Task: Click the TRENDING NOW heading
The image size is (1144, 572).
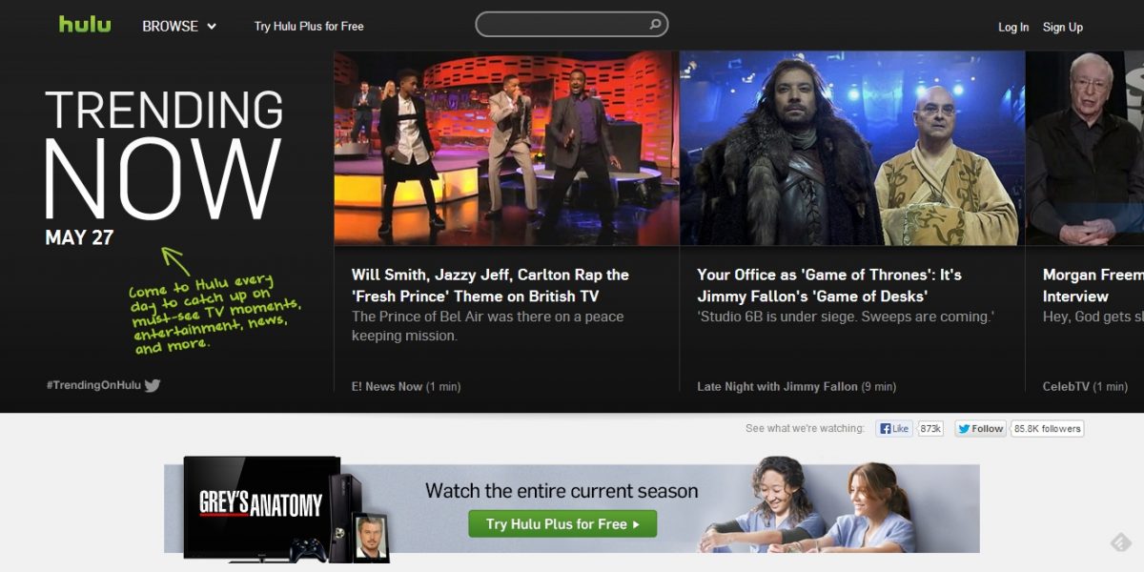Action: tap(164, 154)
